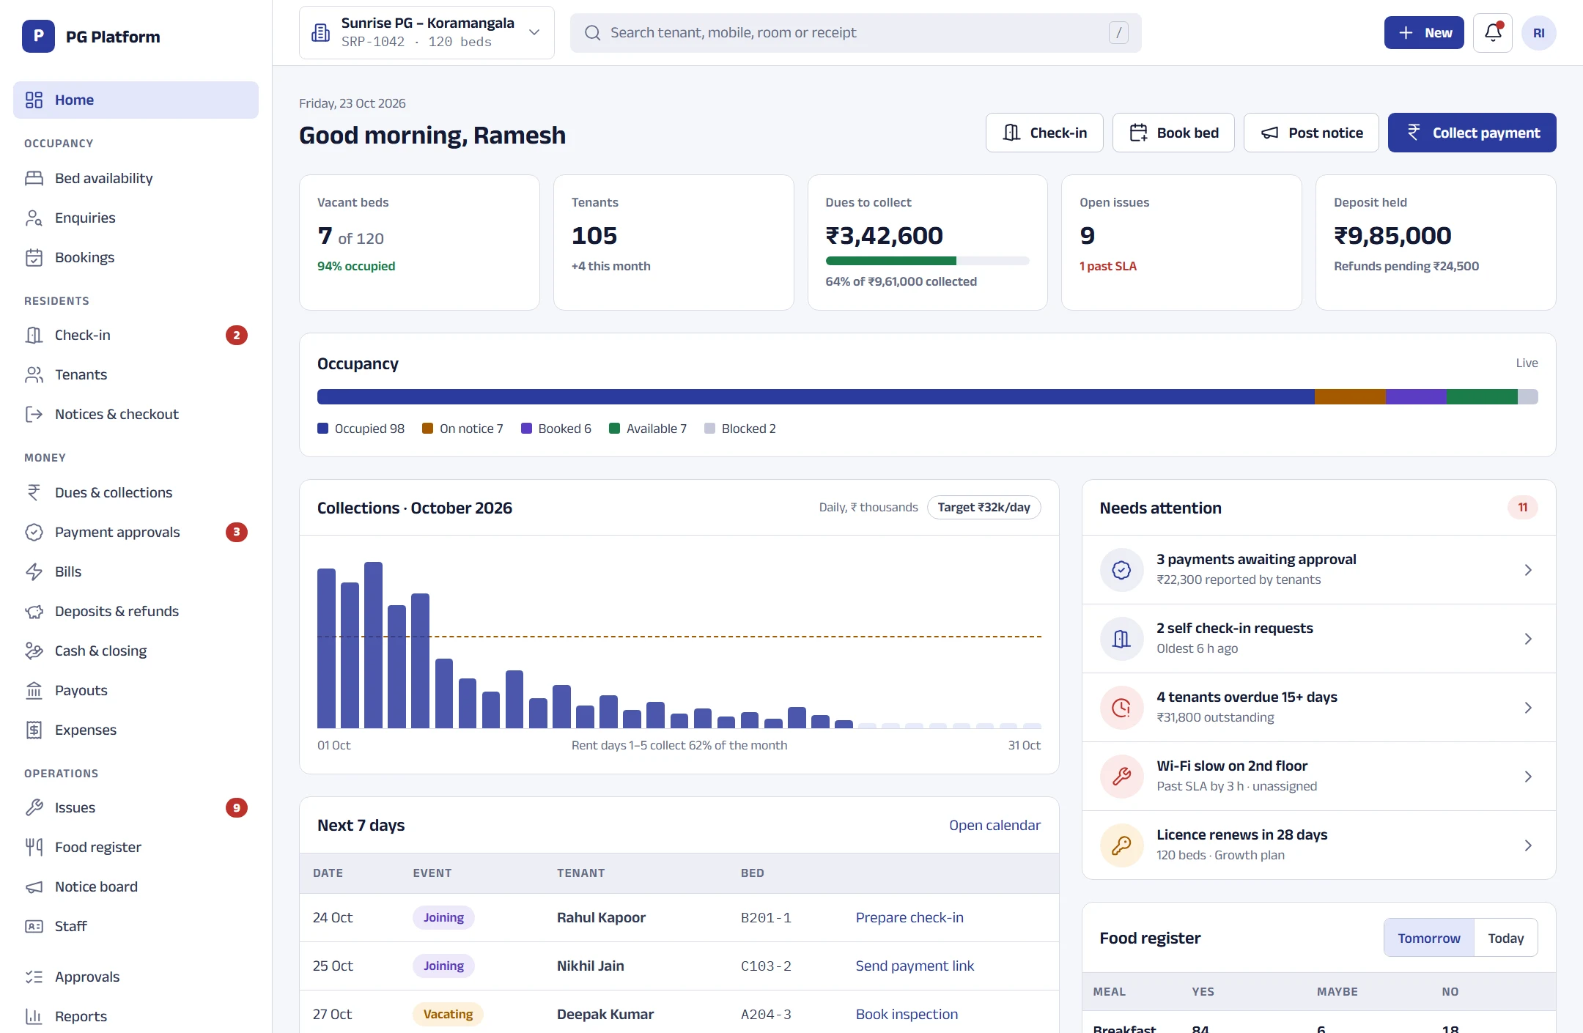
Task: Click the Post notice button
Action: tap(1311, 133)
